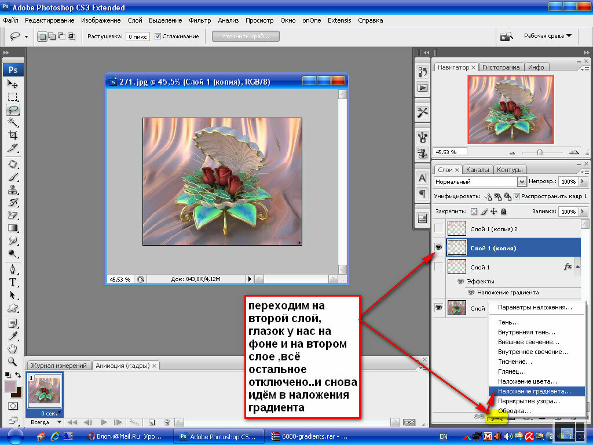
Task: Switch to Журнал измерений tab
Action: [x=58, y=366]
